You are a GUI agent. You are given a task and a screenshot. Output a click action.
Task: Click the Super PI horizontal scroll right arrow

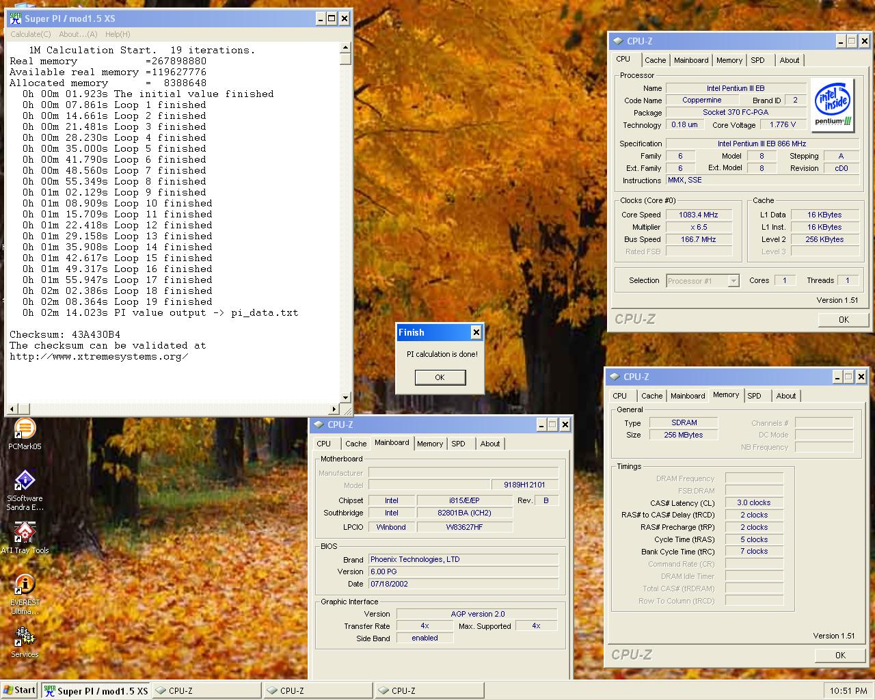[x=334, y=409]
